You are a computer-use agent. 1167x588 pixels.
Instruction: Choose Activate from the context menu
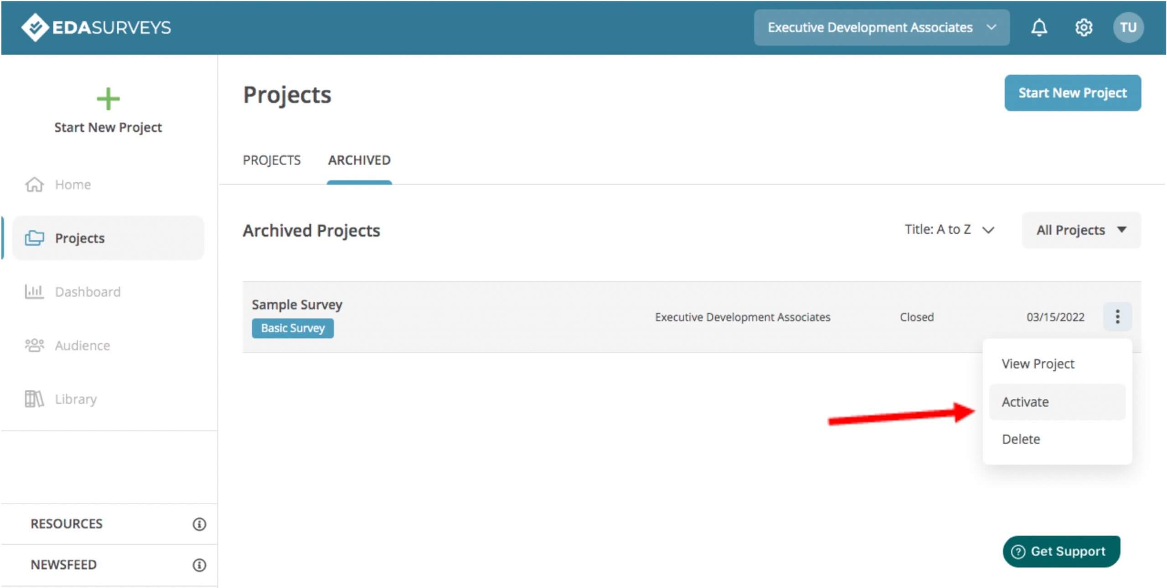(x=1057, y=402)
